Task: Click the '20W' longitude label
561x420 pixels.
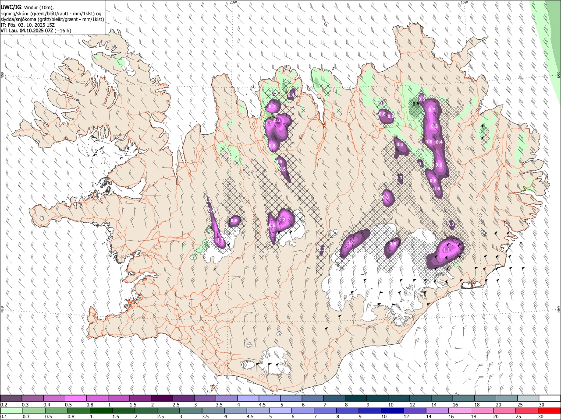Action: click(x=233, y=2)
